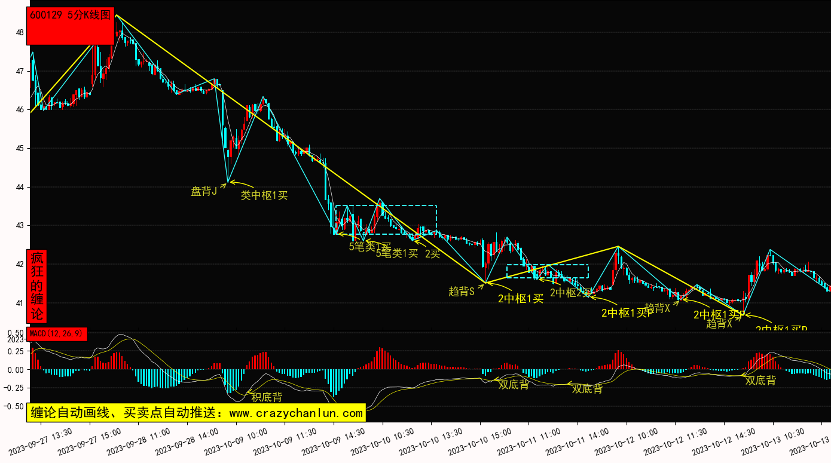This screenshot has width=831, height=463.
Task: Click the 600129 5分K线图 title label
Action: 71,16
